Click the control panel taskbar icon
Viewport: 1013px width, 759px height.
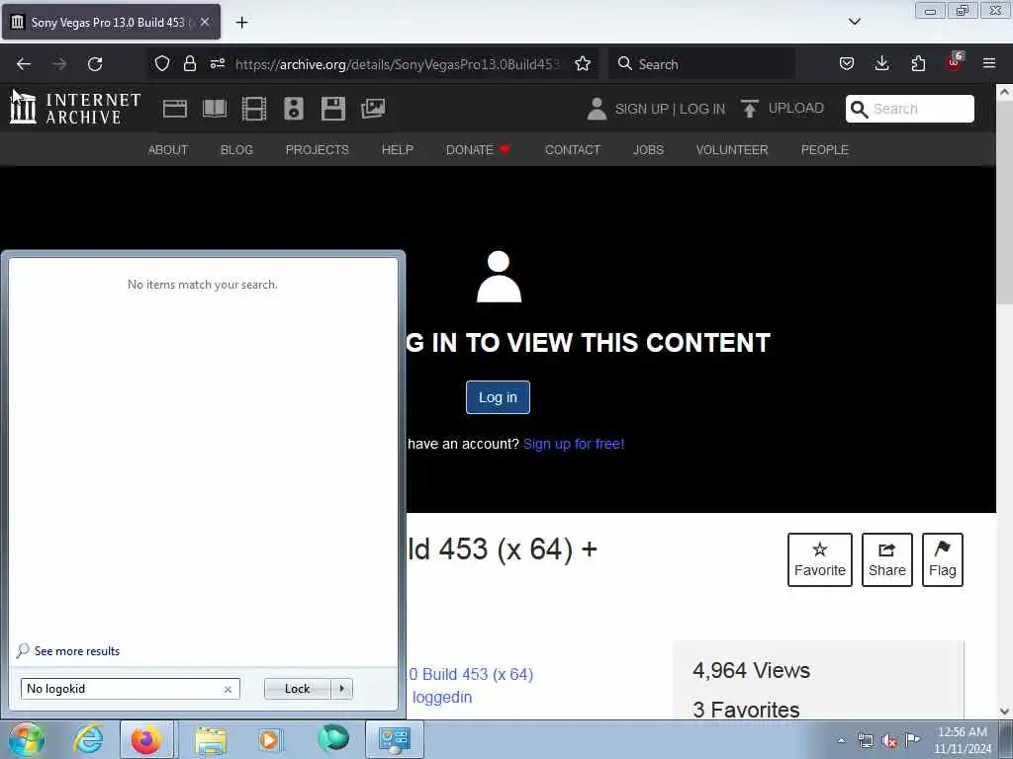(x=395, y=739)
